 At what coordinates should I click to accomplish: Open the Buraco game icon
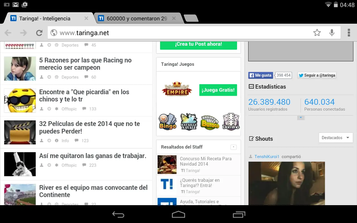click(210, 122)
